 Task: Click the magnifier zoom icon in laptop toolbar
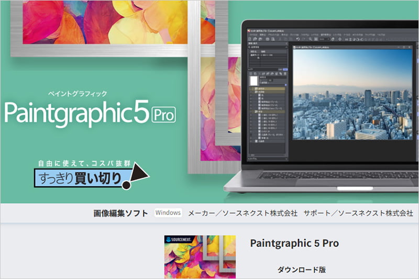[310, 39]
